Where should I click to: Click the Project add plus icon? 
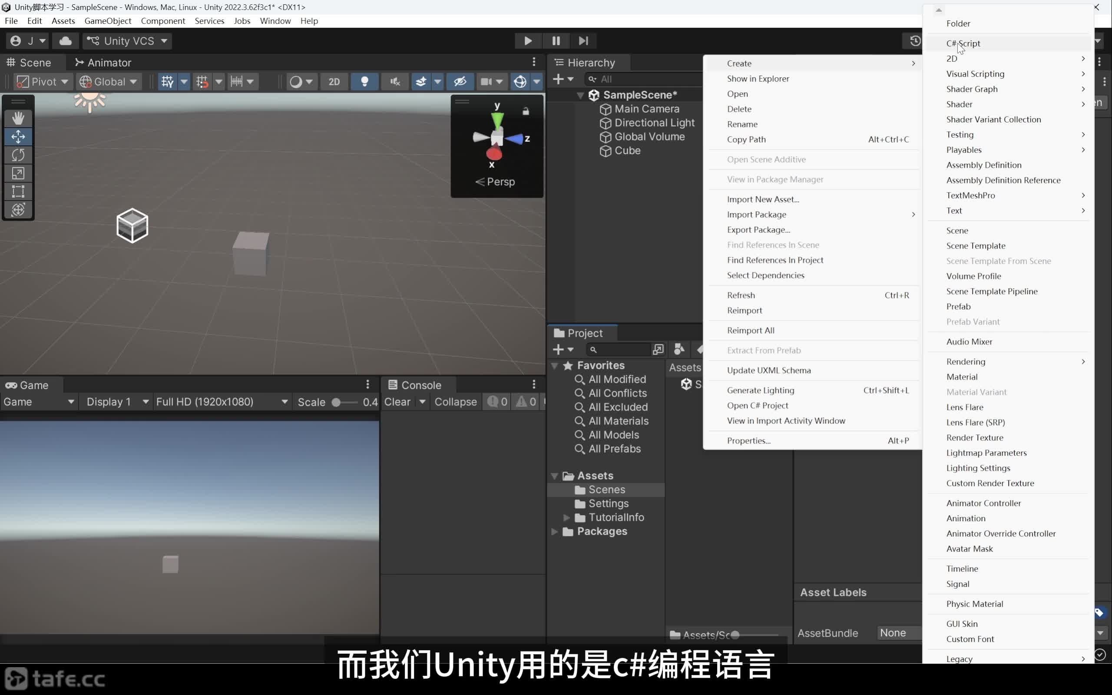563,350
